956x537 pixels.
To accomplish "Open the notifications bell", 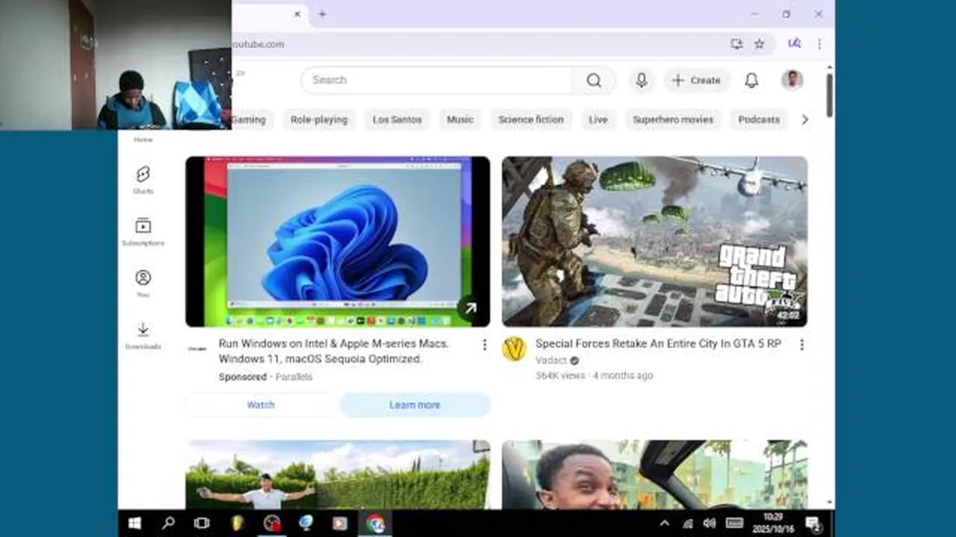I will pyautogui.click(x=751, y=80).
